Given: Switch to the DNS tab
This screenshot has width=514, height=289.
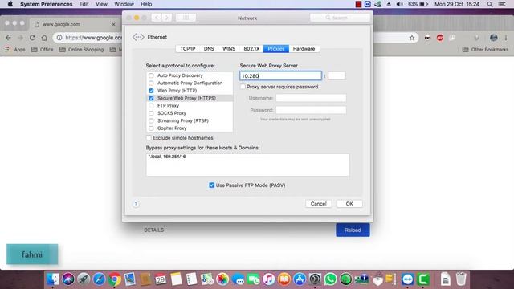Looking at the screenshot, I should click(x=209, y=49).
